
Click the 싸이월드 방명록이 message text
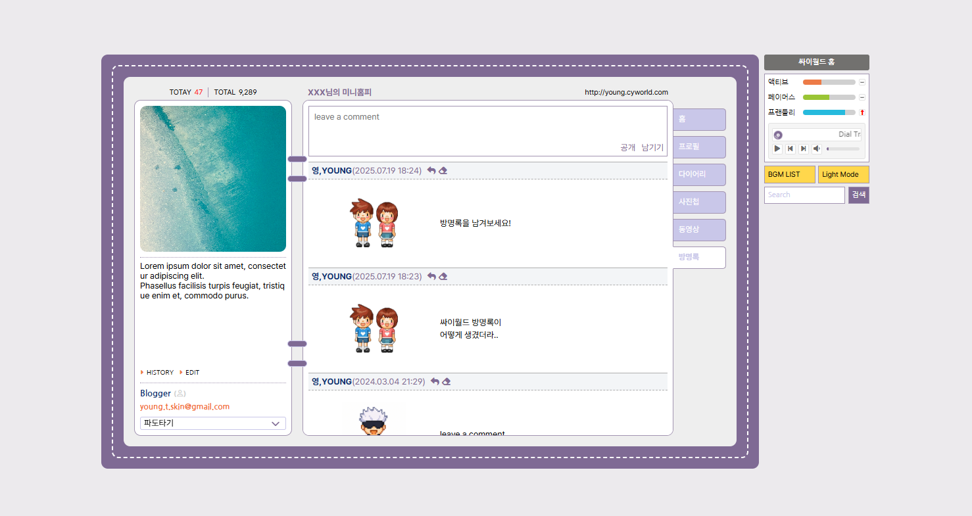tap(470, 329)
